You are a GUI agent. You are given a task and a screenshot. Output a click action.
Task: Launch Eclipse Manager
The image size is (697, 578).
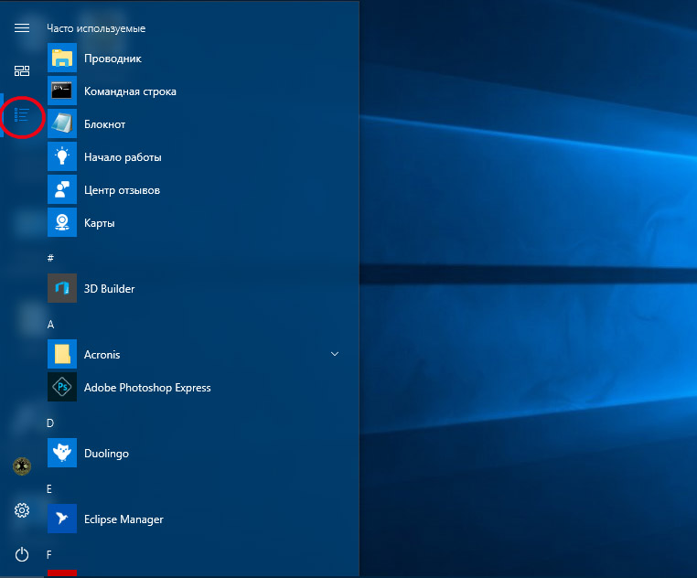(x=194, y=519)
